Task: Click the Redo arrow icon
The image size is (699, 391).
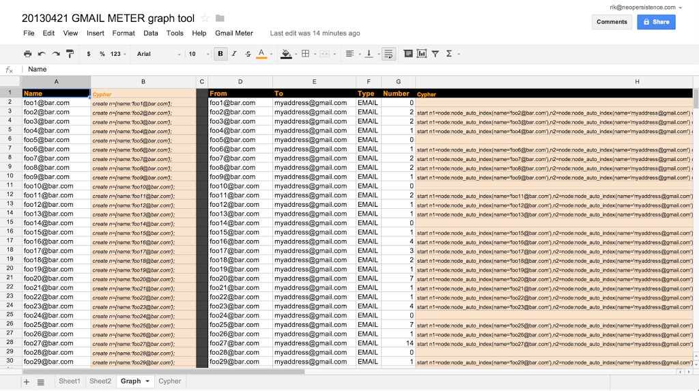Action: (56, 54)
